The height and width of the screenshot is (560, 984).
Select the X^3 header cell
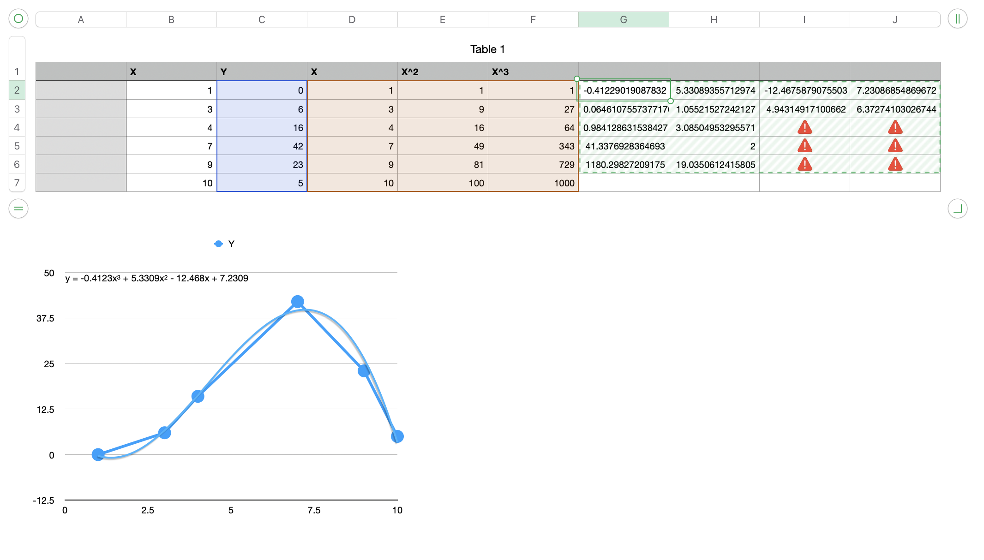pyautogui.click(x=533, y=71)
